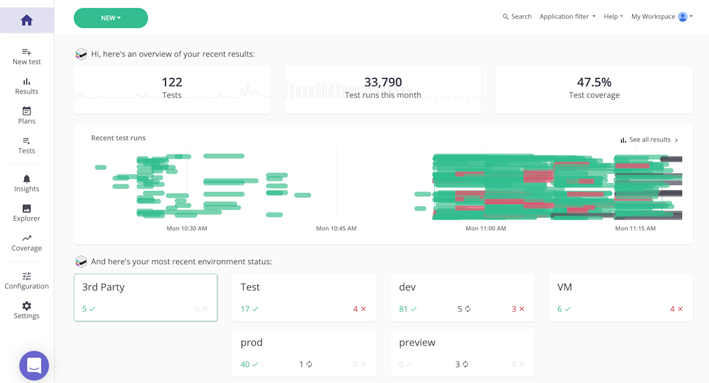Click VM environment failed X icon
The image size is (709, 383).
point(680,309)
